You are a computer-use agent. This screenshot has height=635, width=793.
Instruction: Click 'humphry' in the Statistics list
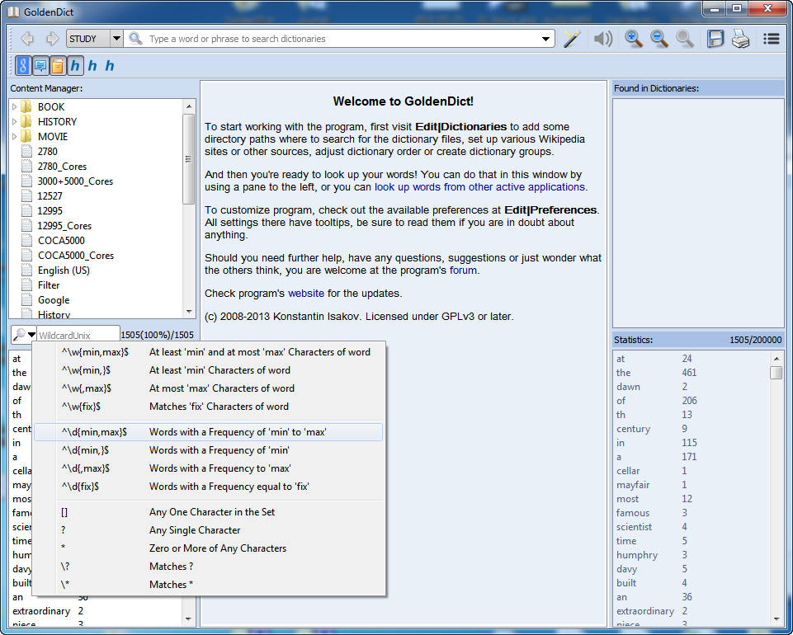pyautogui.click(x=637, y=555)
